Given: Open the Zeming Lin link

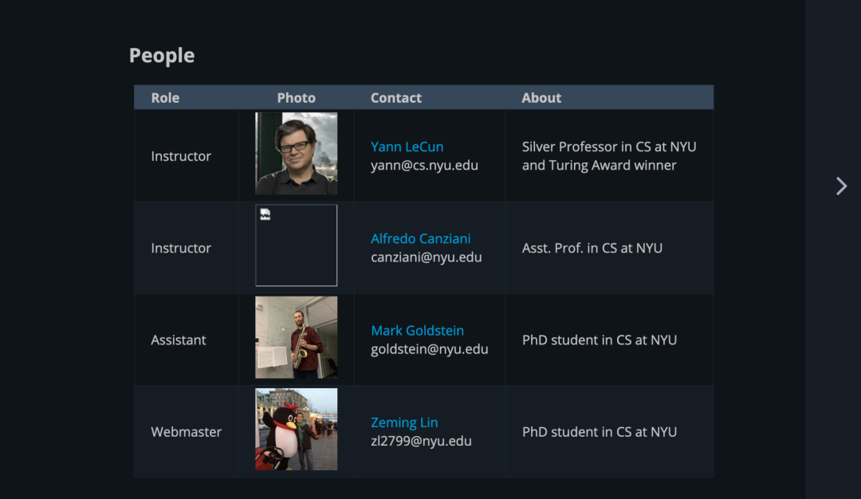Looking at the screenshot, I should pos(404,422).
